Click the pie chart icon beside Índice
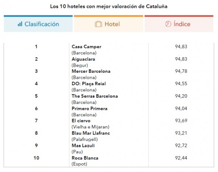 (x=168, y=24)
